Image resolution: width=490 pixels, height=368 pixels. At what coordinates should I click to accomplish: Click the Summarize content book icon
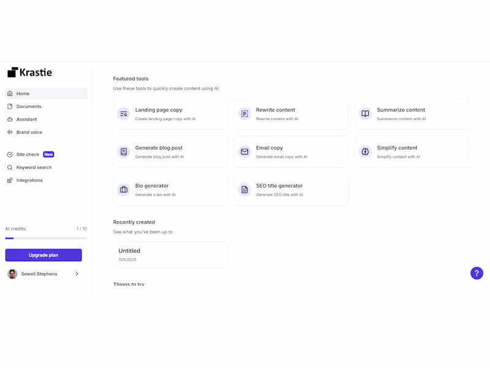(365, 113)
